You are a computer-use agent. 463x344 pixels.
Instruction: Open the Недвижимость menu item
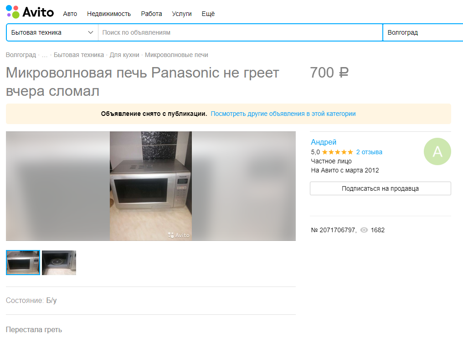tap(108, 14)
